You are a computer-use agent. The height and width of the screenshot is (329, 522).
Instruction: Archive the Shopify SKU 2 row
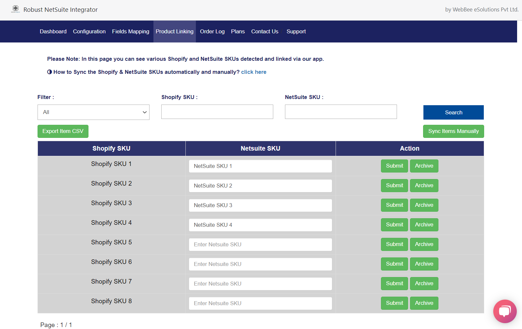click(x=424, y=186)
